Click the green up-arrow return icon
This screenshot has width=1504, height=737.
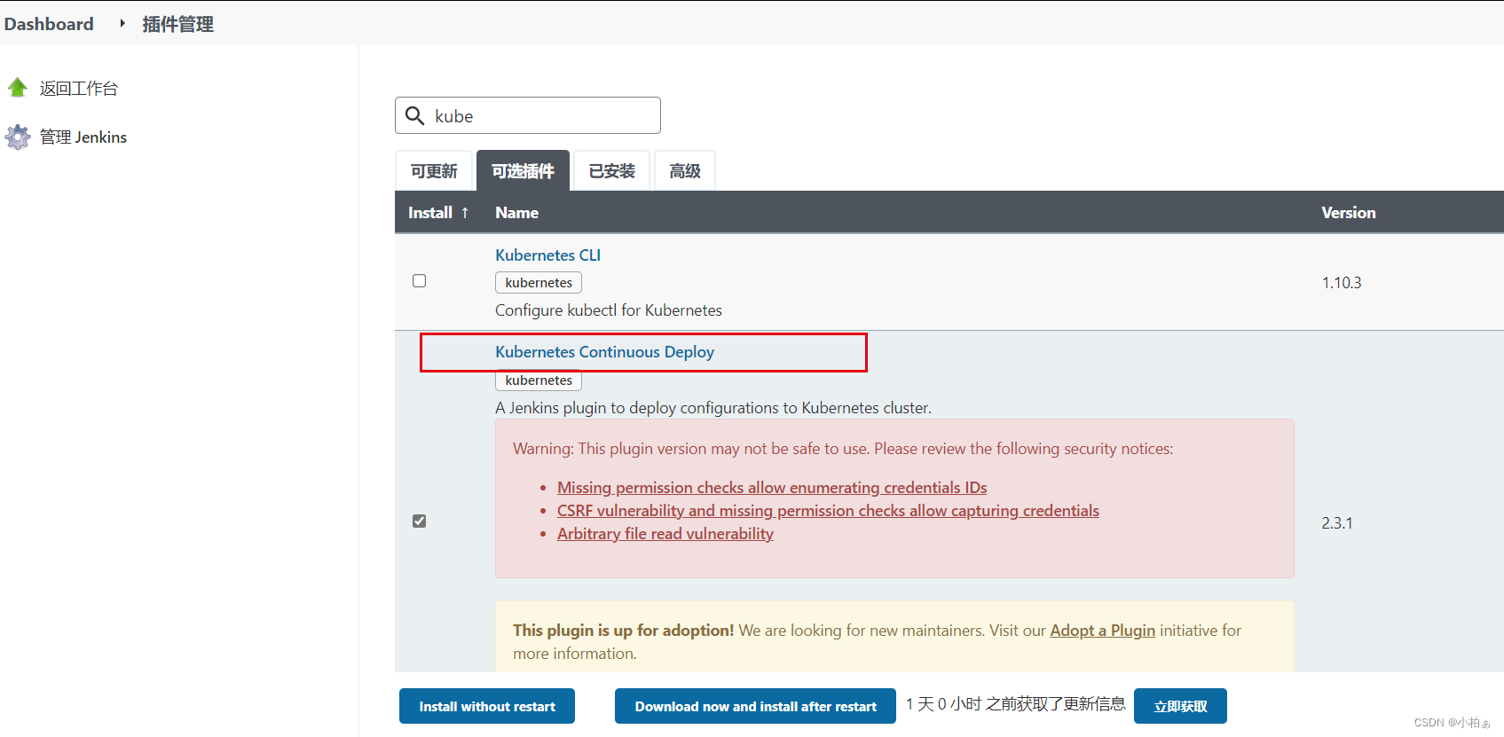click(18, 88)
